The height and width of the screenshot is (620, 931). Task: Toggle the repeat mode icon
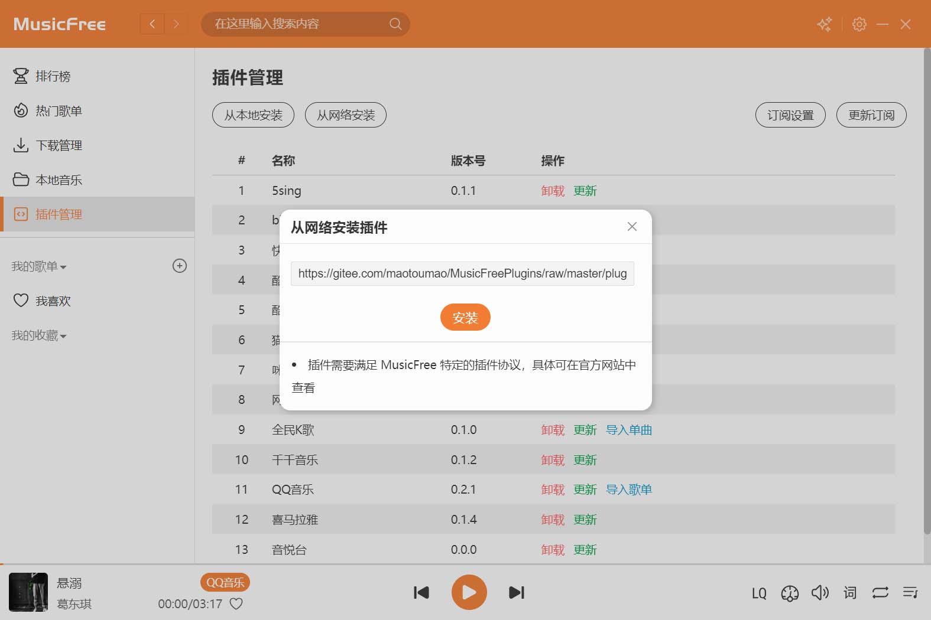coord(880,592)
